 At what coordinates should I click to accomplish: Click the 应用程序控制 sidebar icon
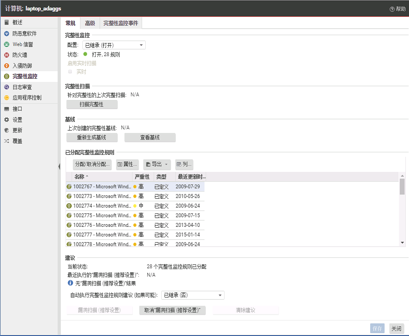[6, 98]
